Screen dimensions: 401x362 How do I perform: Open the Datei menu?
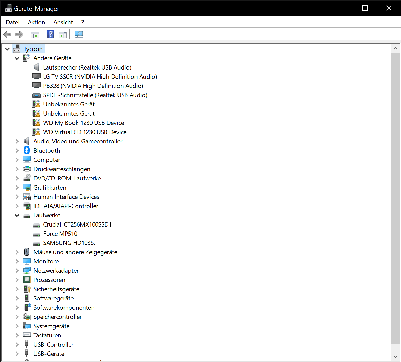tap(13, 22)
